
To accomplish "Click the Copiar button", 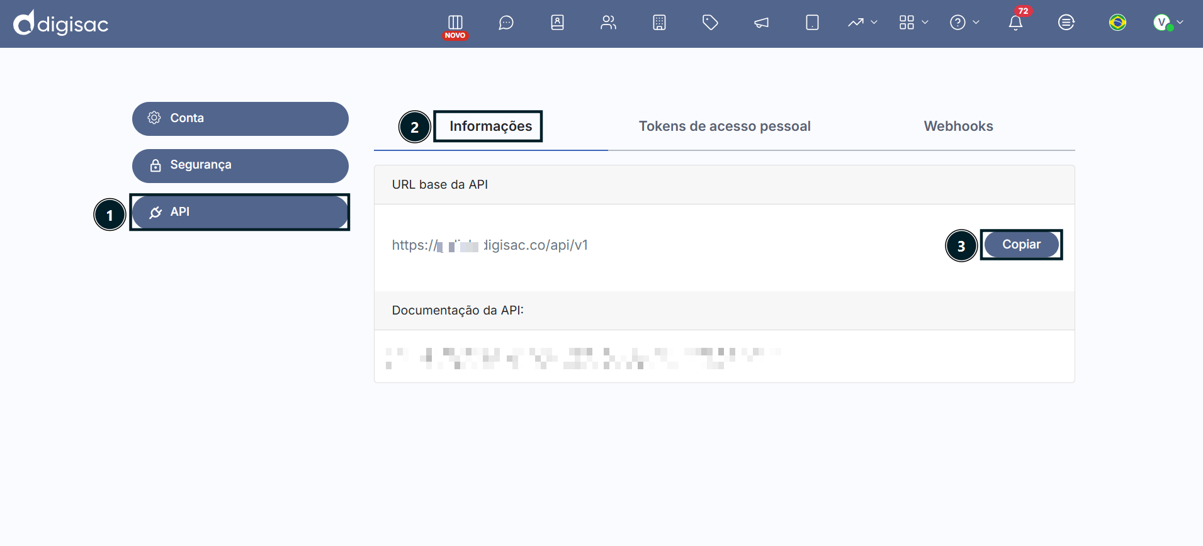I will click(x=1021, y=245).
